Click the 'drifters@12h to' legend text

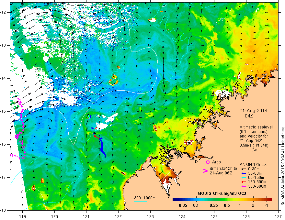point(223,169)
